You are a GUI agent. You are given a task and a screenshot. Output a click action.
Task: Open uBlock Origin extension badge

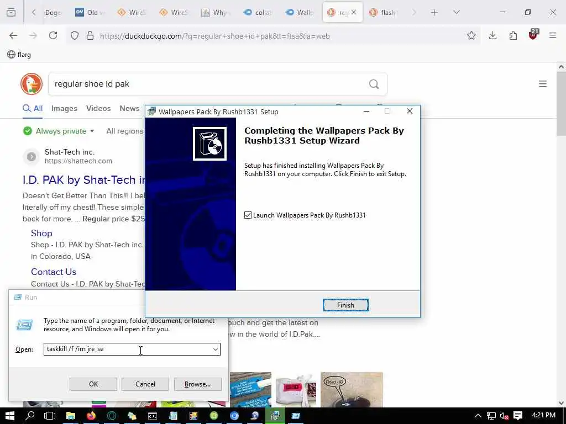533,35
